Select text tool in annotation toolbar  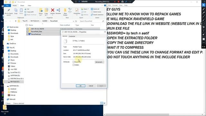pos(204,31)
